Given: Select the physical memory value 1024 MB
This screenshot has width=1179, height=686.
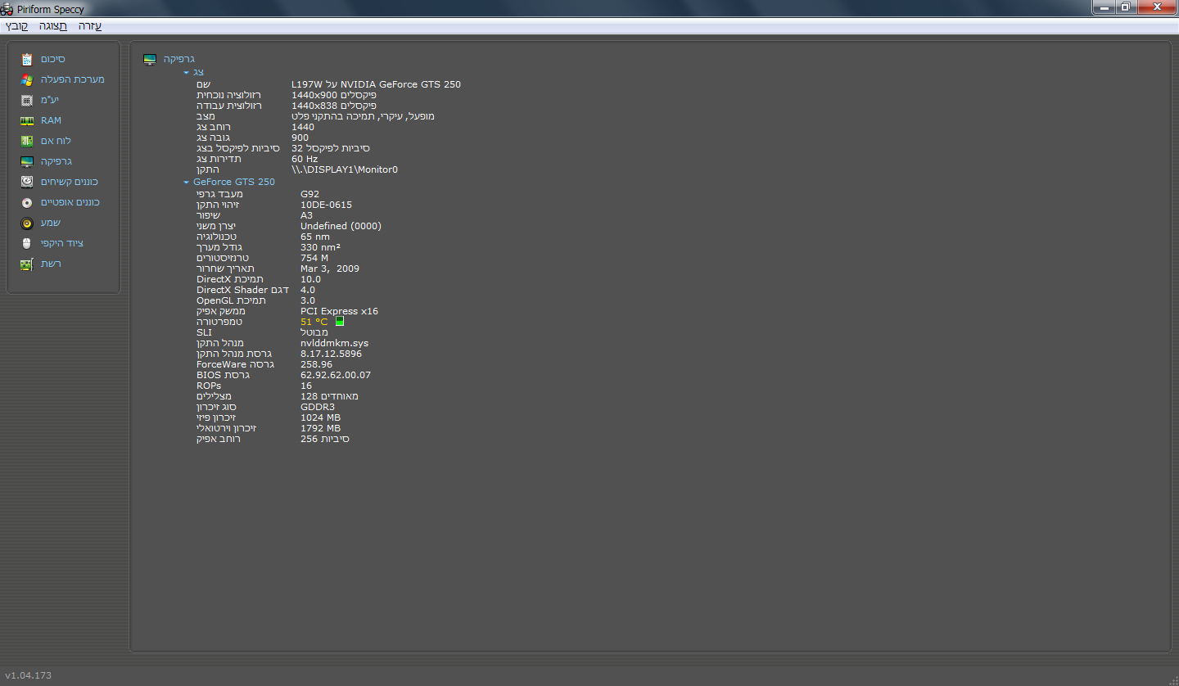Looking at the screenshot, I should point(320,417).
